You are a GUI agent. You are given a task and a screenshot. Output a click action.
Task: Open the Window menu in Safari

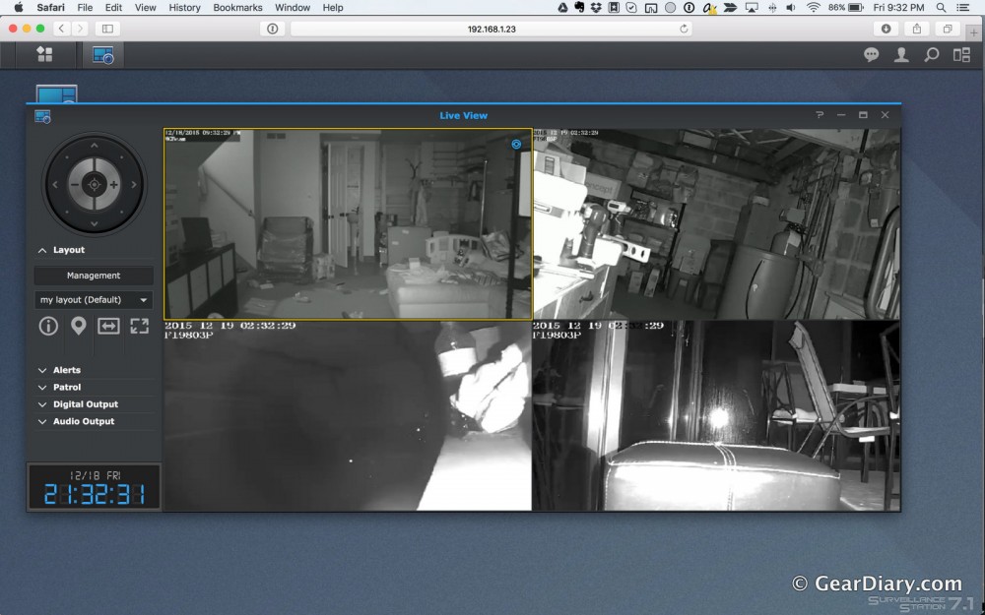point(293,7)
